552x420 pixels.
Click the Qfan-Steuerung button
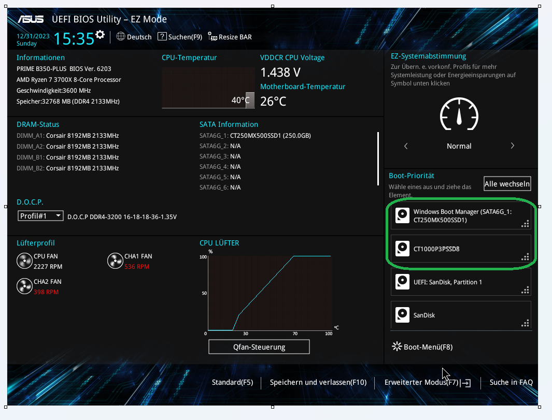tap(259, 347)
